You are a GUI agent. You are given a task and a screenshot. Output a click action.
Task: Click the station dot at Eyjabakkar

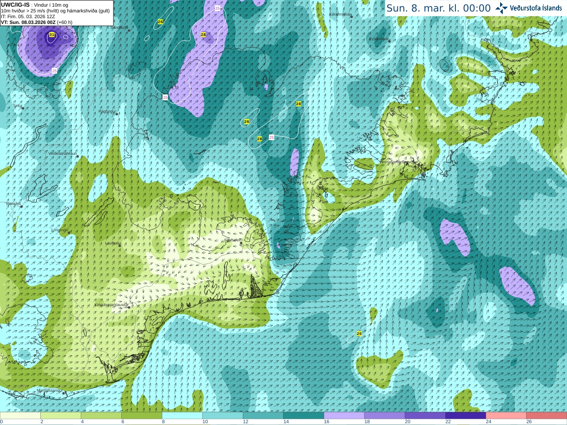click(389, 41)
